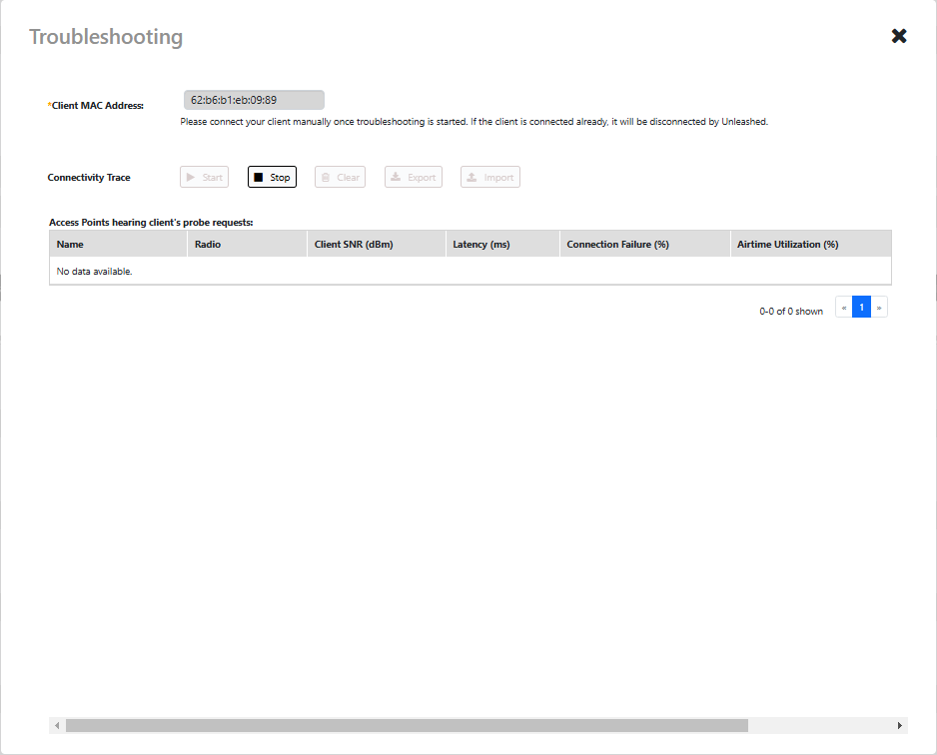Sort by Connection Failure (%) column
Screen dimensions: 937x755
tap(617, 245)
